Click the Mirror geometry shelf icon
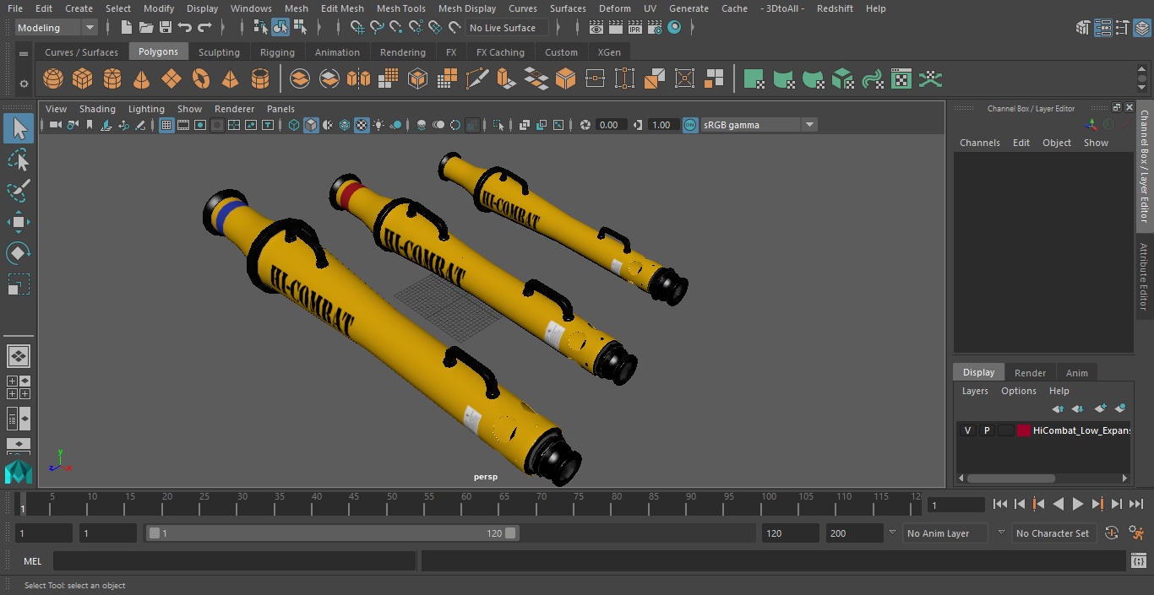Image resolution: width=1154 pixels, height=595 pixels. [x=358, y=79]
